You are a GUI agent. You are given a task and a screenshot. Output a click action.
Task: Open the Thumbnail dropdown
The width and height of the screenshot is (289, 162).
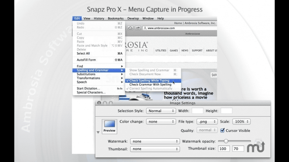click(155, 149)
